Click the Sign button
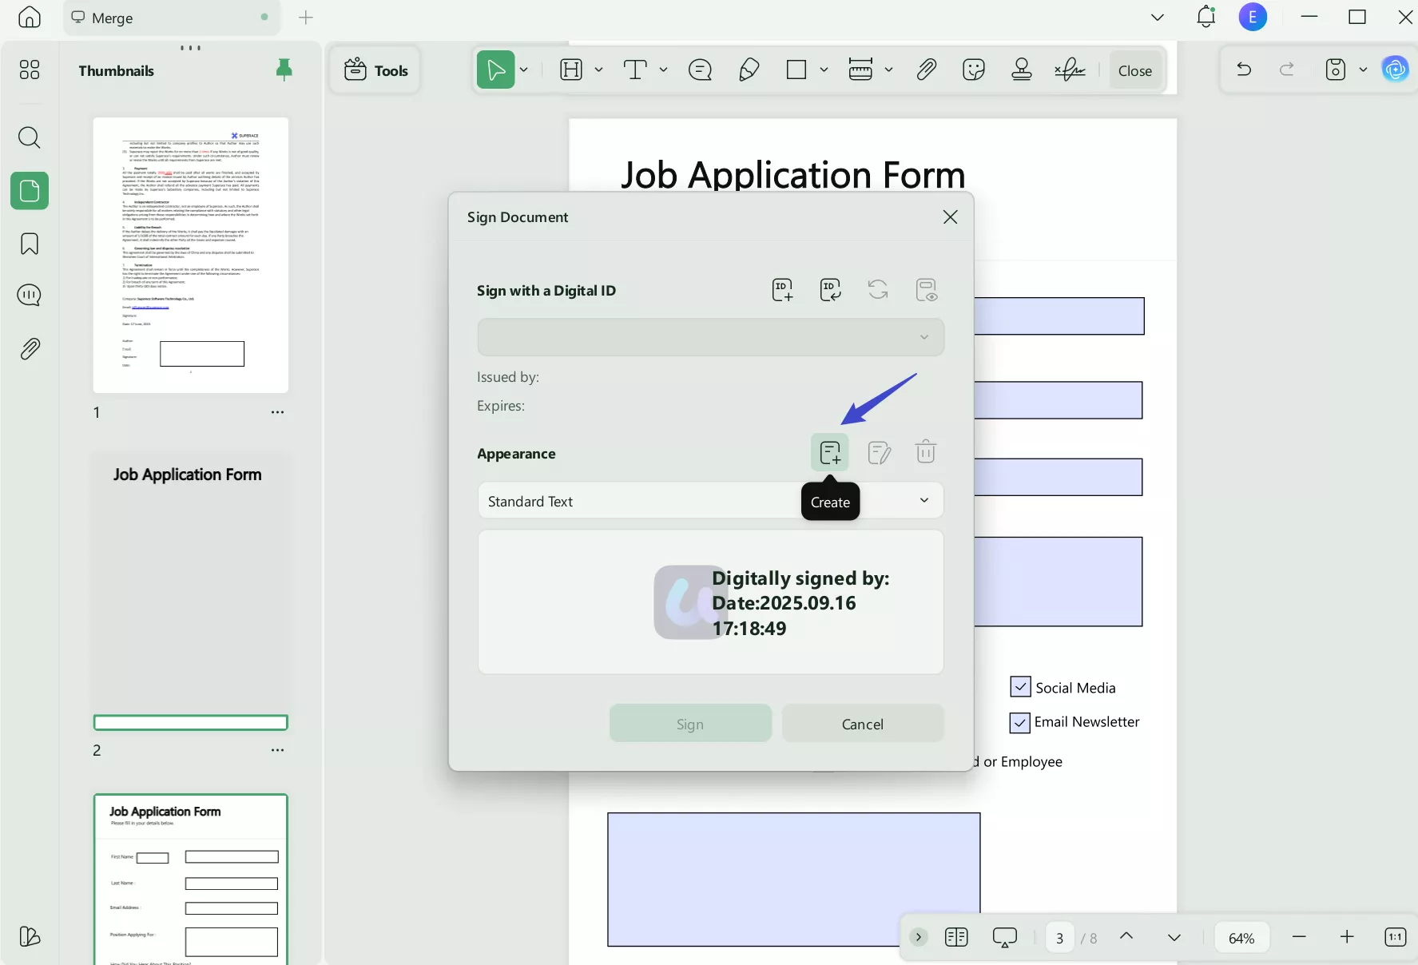This screenshot has width=1418, height=965. pos(690,723)
